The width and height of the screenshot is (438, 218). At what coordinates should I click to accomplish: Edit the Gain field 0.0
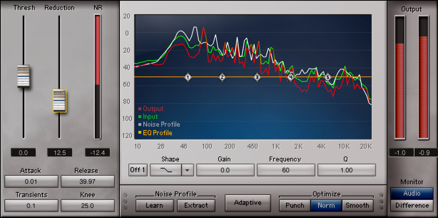coord(225,170)
